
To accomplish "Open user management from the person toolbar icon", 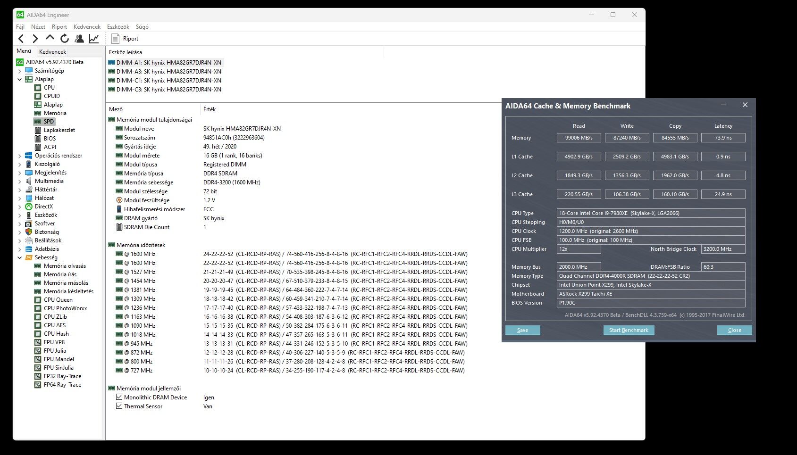I will tap(79, 39).
